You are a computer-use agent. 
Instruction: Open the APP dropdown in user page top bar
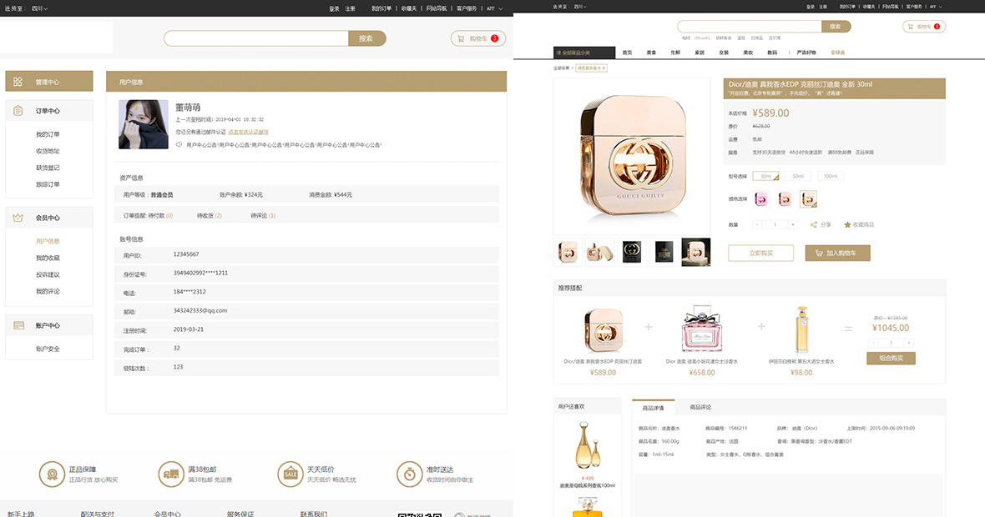pyautogui.click(x=495, y=9)
